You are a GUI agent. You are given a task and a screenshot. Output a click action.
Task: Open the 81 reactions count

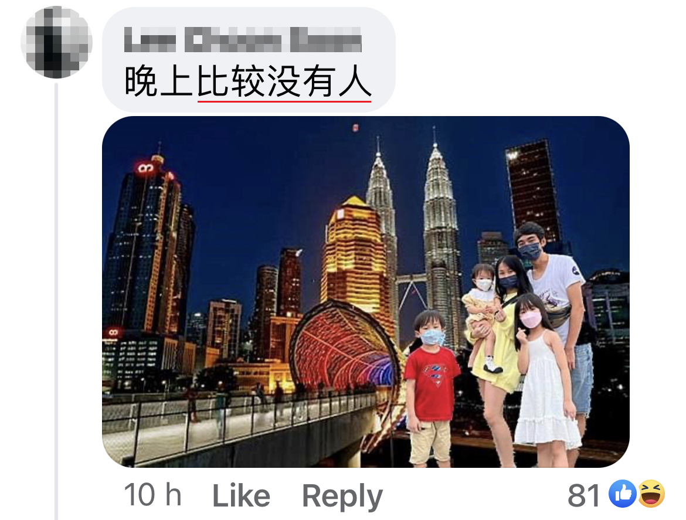583,495
